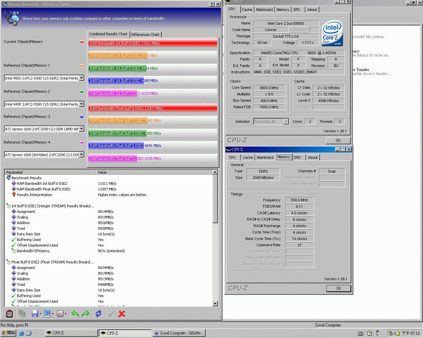Click the save floppy disk icon
Screen dimensions: 423x338
click(x=35, y=314)
